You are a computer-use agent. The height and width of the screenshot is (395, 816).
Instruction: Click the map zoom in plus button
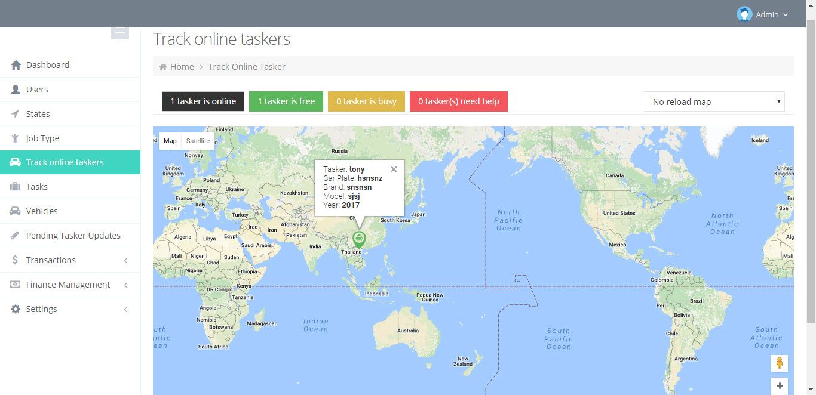(x=780, y=386)
